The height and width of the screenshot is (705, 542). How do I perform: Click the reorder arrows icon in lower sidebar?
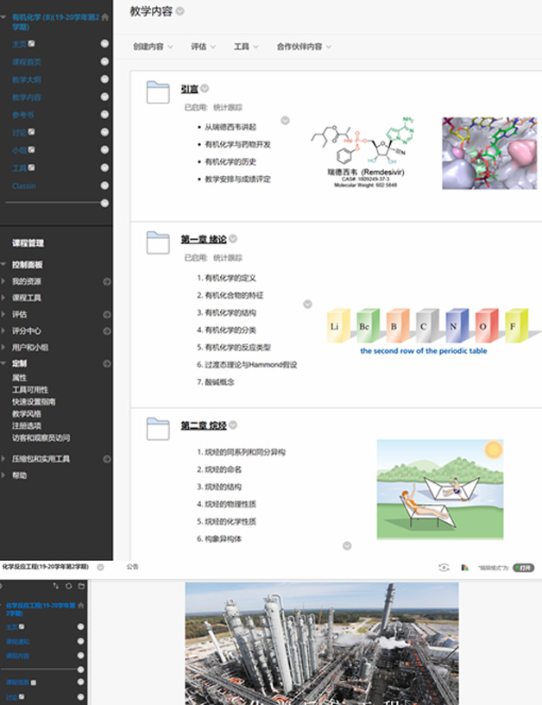(55, 586)
